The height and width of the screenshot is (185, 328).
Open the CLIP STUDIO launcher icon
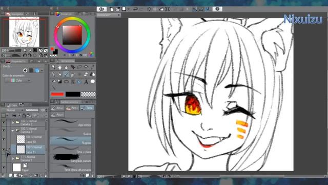(101, 9)
